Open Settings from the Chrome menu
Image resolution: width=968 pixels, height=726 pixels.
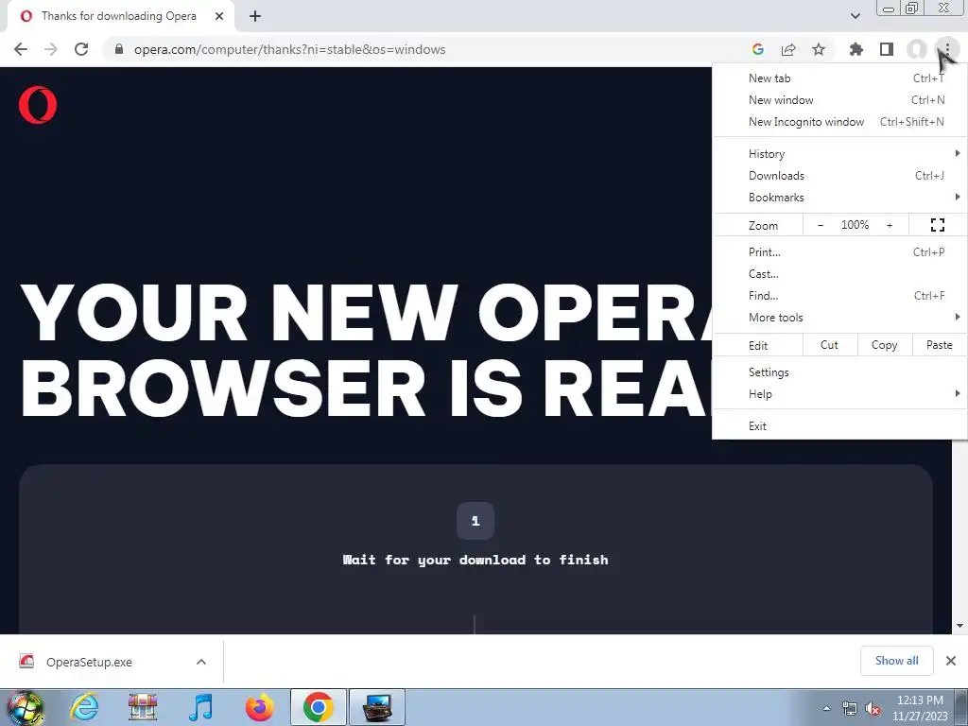839,372
